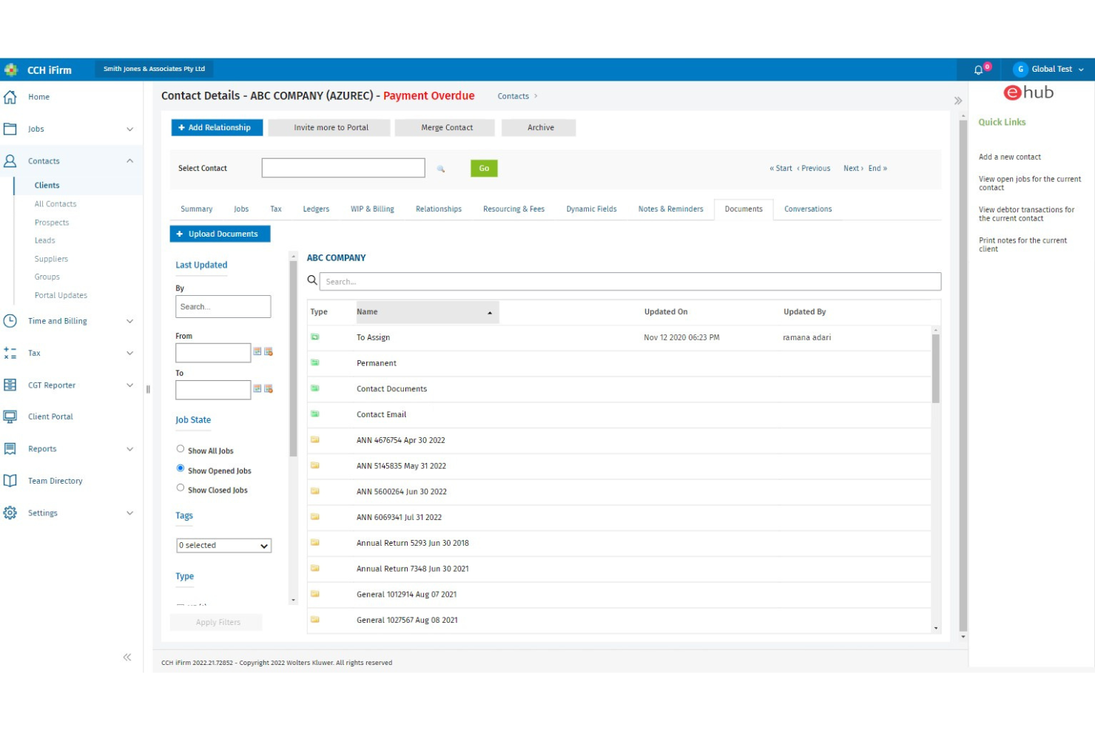Go to Next contact link
The width and height of the screenshot is (1095, 730).
pyautogui.click(x=853, y=169)
